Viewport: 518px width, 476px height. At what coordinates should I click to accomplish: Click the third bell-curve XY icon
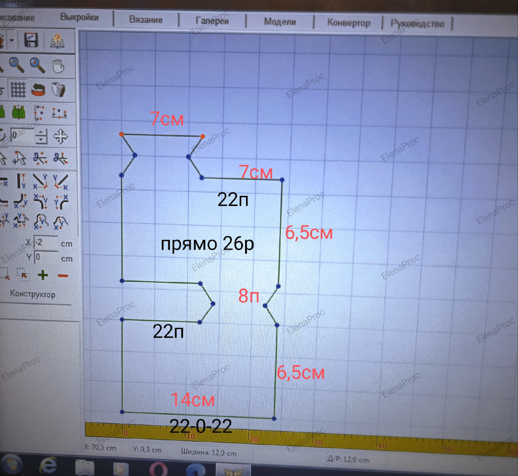click(x=41, y=221)
